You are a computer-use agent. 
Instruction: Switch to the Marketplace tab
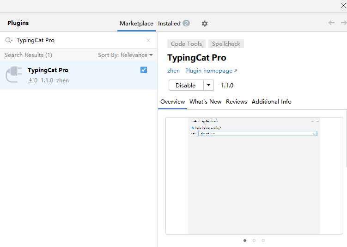tap(136, 24)
